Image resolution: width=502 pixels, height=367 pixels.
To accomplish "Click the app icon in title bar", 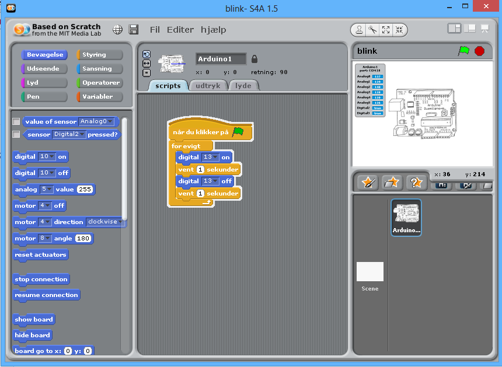I will point(11,8).
